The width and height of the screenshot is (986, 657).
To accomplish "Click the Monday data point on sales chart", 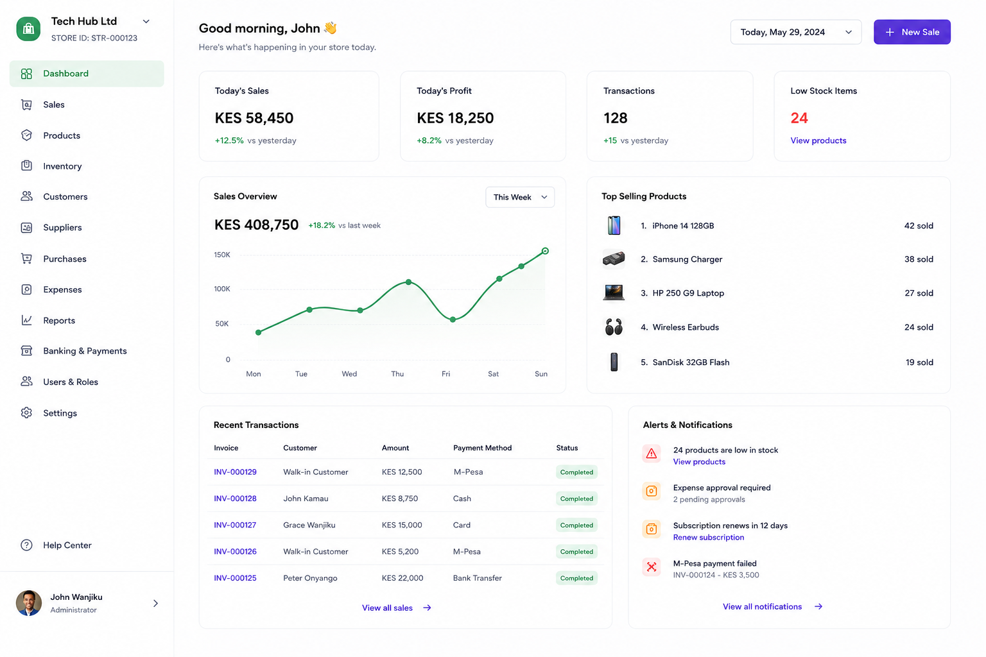I will [259, 332].
